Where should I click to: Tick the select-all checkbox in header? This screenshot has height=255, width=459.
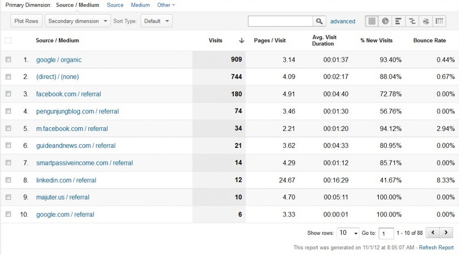pyautogui.click(x=8, y=40)
